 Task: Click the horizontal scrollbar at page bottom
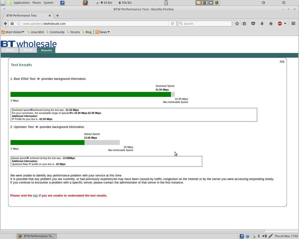click(x=133, y=231)
